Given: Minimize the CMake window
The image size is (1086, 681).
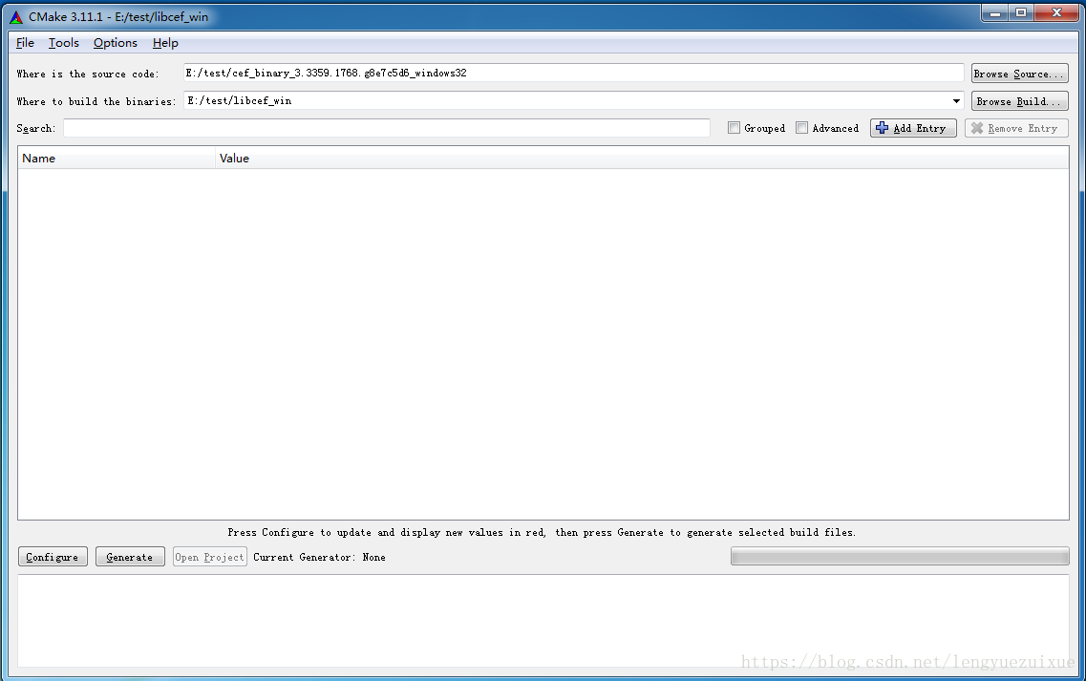Looking at the screenshot, I should 994,12.
